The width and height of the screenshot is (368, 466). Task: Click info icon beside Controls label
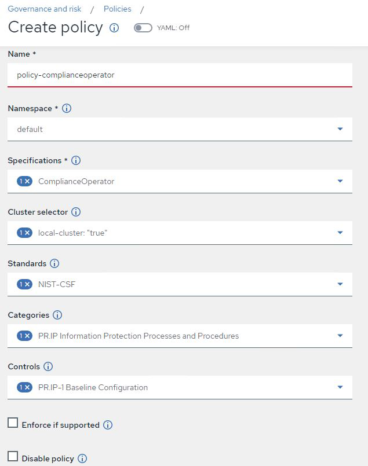click(x=48, y=367)
